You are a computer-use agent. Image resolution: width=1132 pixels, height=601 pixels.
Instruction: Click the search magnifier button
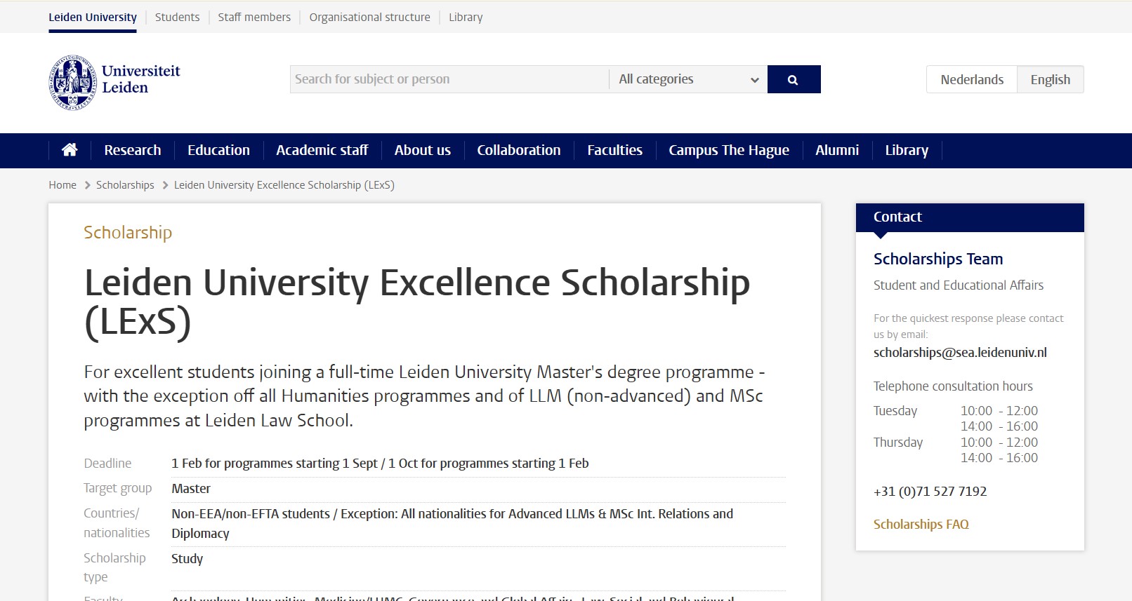pyautogui.click(x=794, y=79)
